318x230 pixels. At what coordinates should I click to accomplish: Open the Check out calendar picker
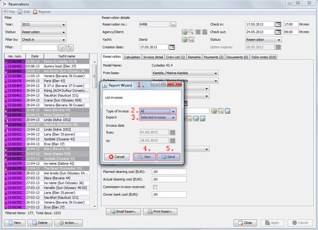click(x=278, y=32)
